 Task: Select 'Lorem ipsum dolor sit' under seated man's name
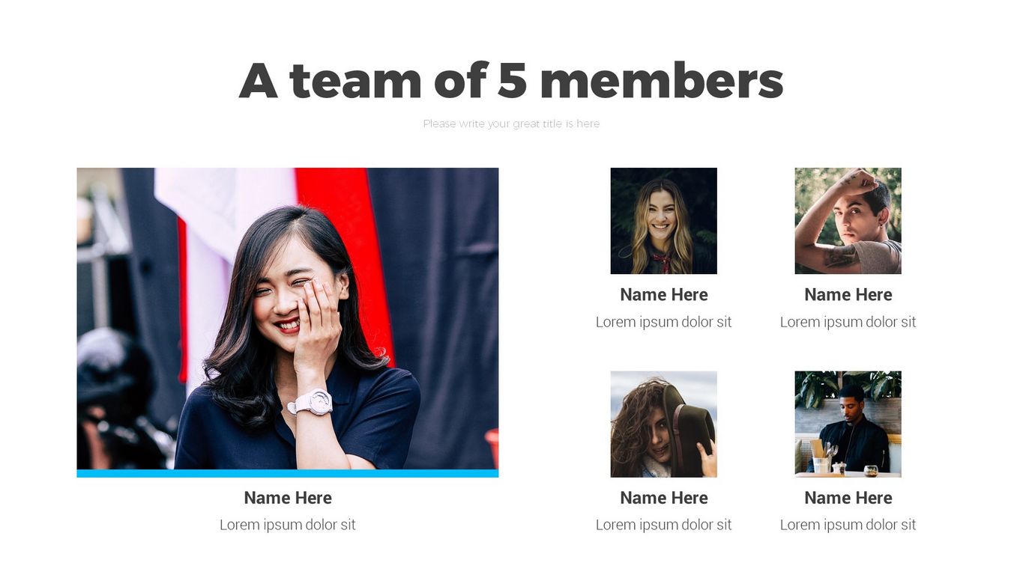pos(848,525)
